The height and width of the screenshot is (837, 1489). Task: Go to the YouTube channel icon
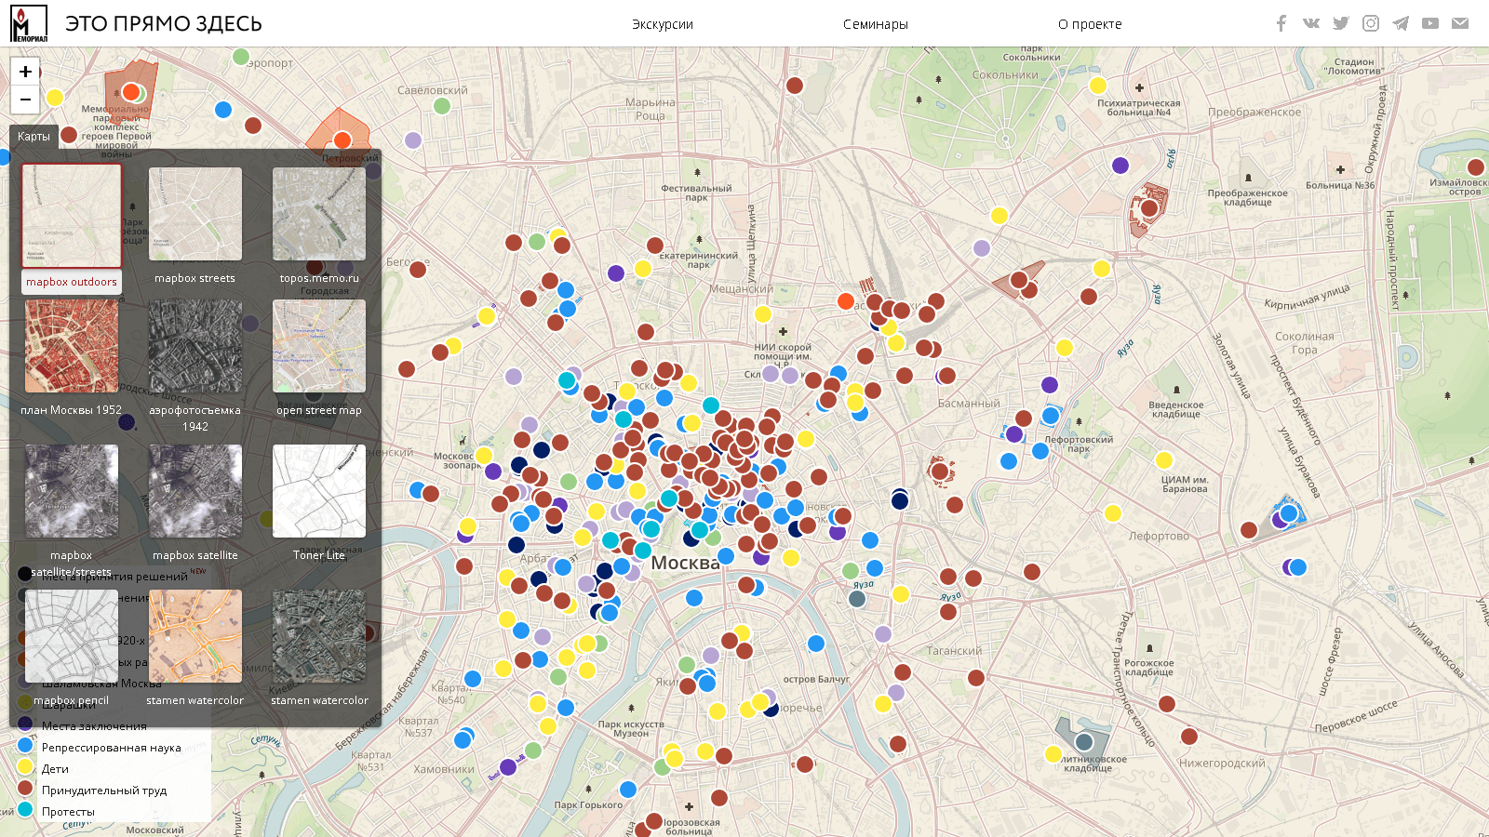1430,23
